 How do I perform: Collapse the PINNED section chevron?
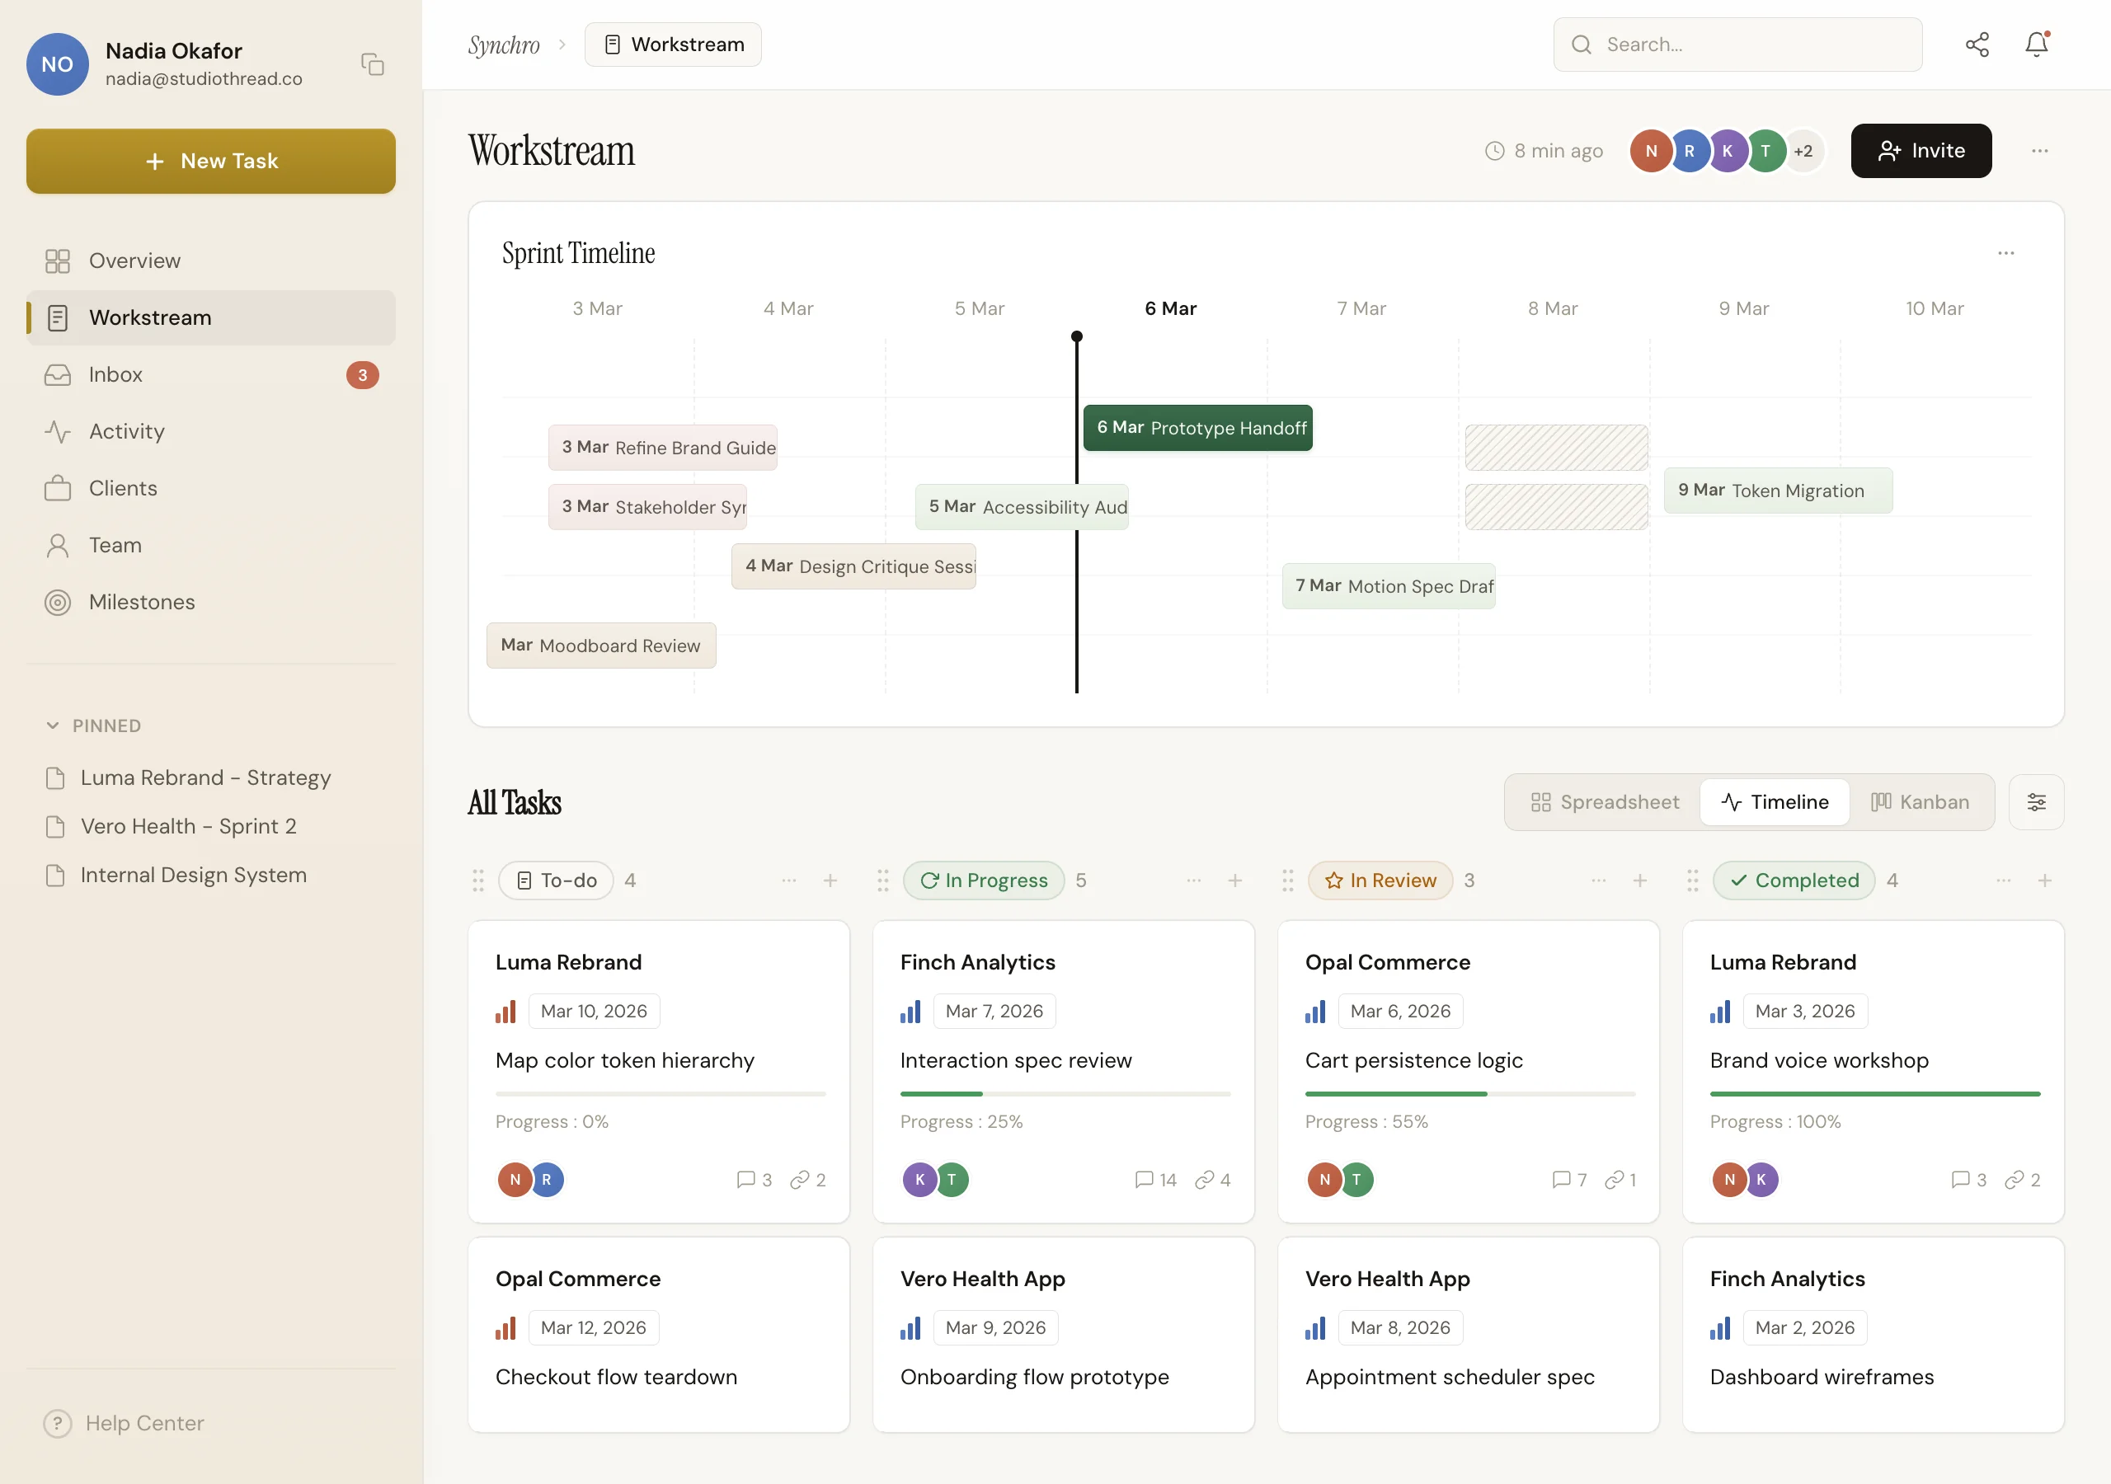[x=53, y=726]
